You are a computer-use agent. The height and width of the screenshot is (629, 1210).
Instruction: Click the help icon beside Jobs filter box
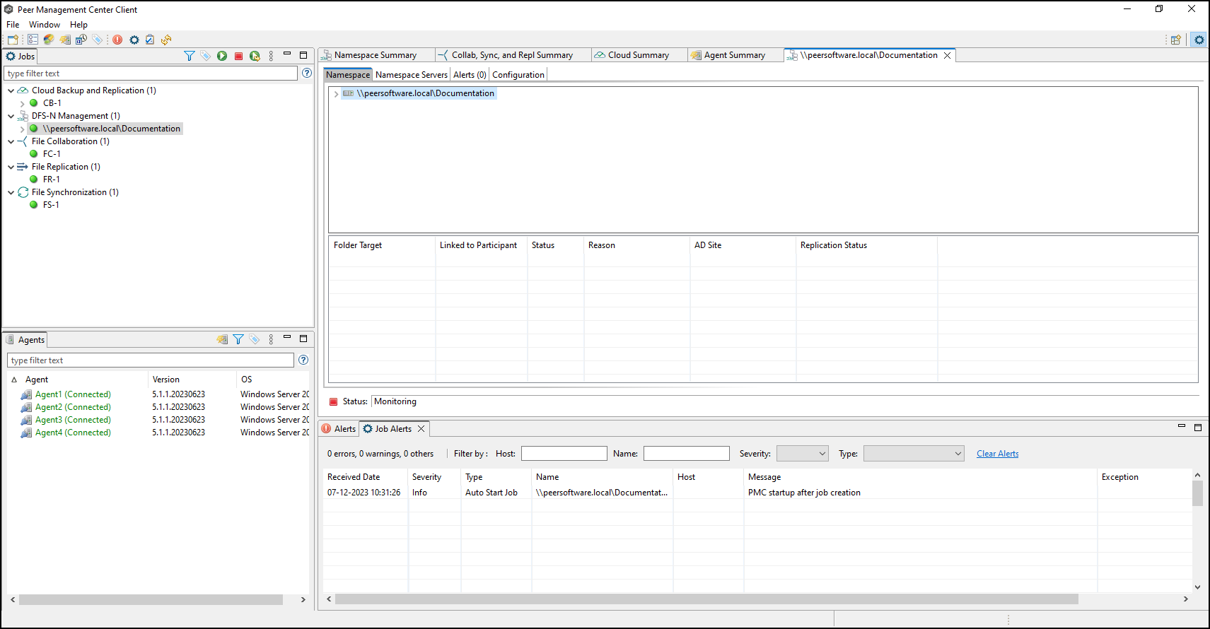tap(307, 73)
